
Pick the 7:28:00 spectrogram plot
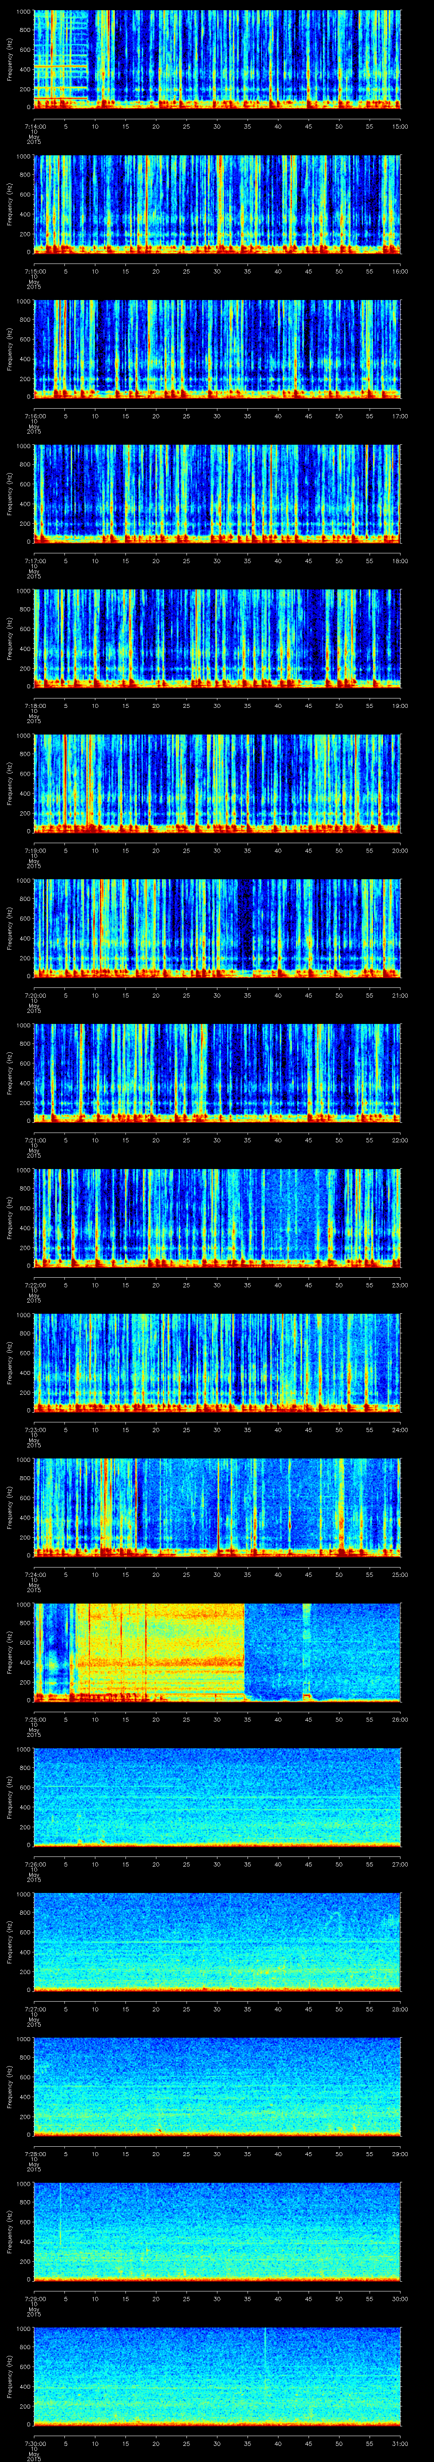coord(217,2086)
